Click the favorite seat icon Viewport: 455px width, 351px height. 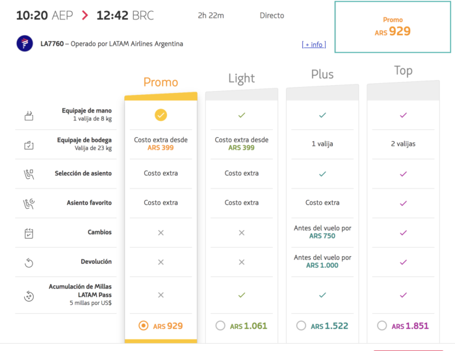(29, 203)
